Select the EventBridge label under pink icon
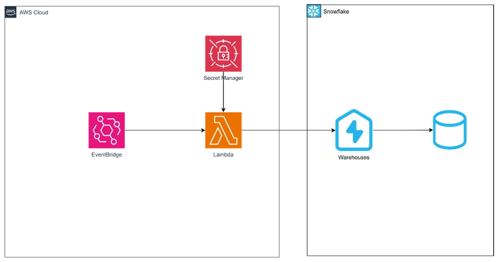The image size is (499, 262). 106,155
